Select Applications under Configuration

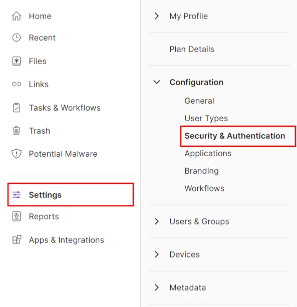(x=208, y=153)
